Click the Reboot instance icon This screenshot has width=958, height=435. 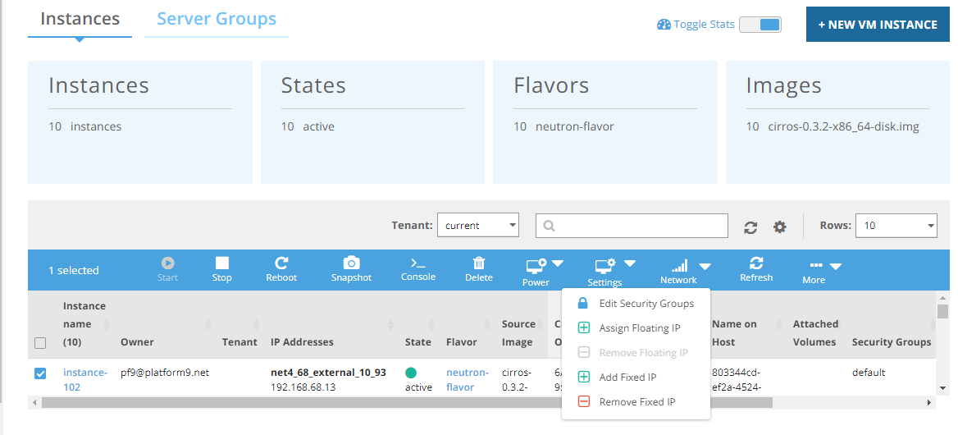[281, 263]
